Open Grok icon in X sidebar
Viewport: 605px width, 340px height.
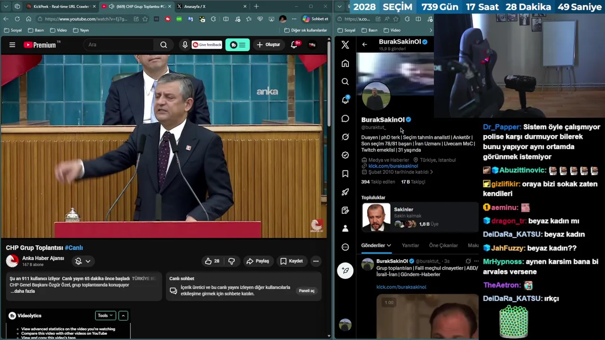(346, 137)
